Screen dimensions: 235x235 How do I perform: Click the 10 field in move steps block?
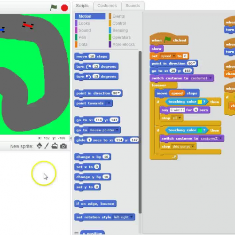click(92, 56)
